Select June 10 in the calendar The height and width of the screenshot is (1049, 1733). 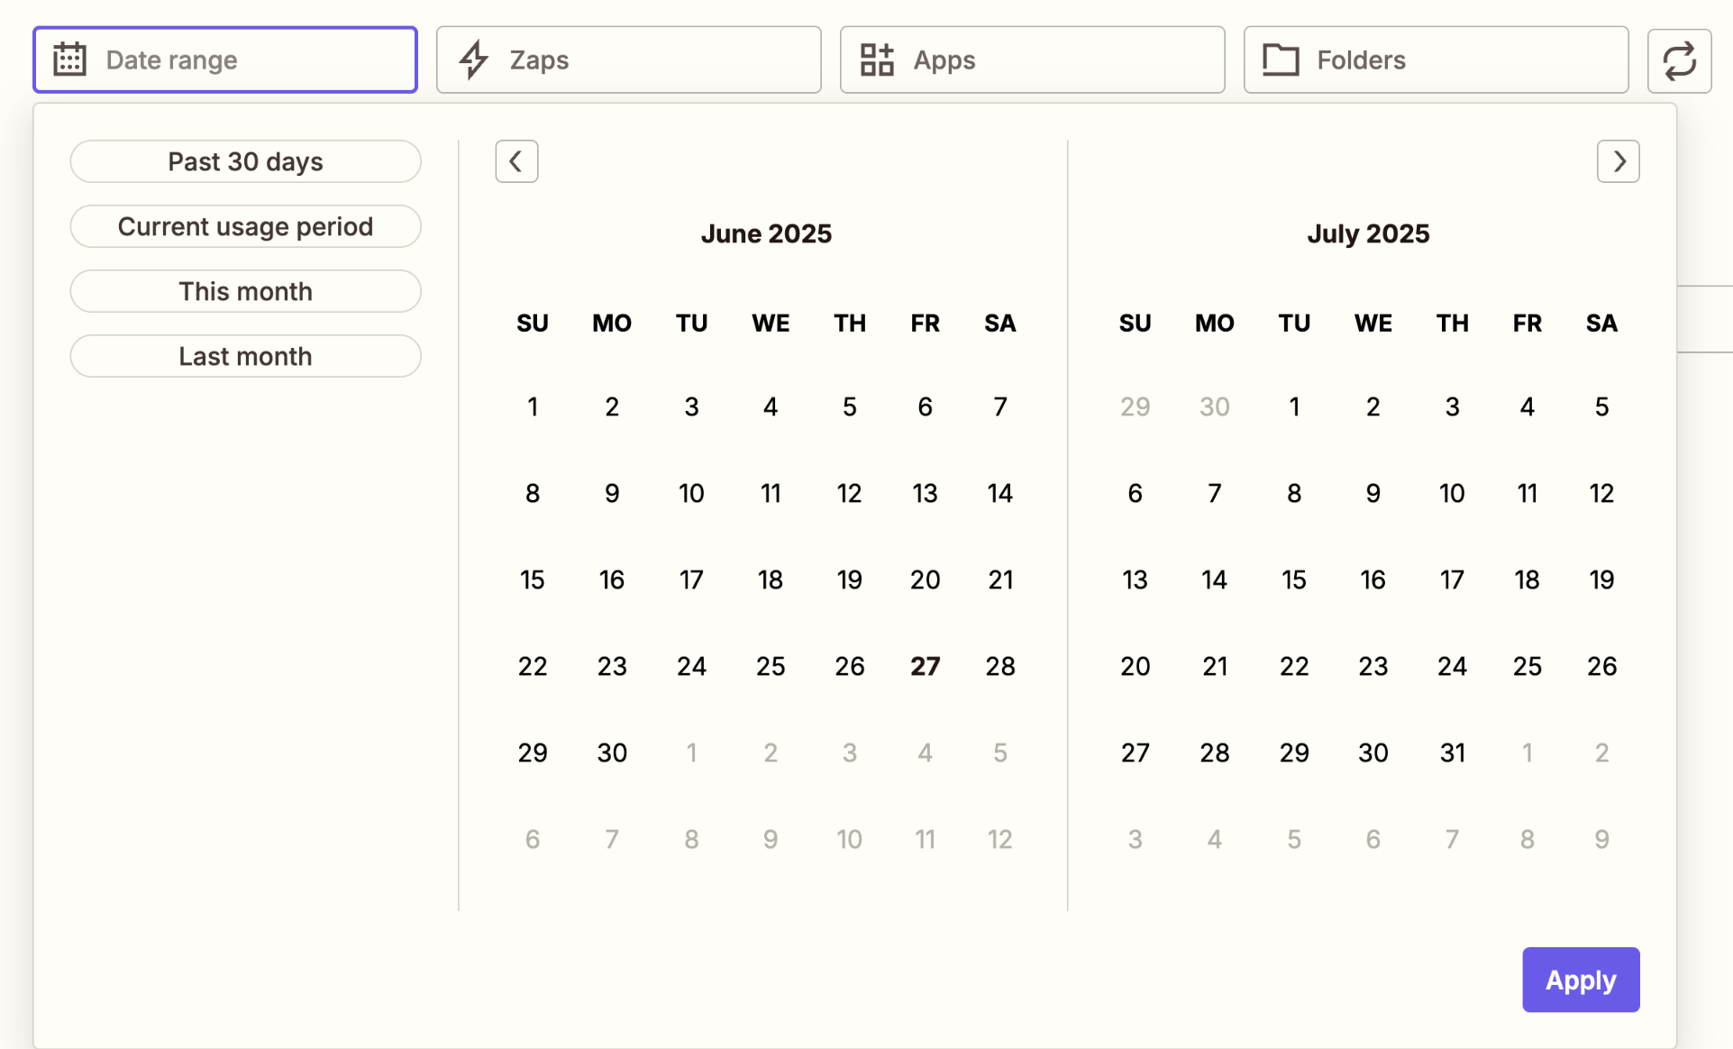[691, 494]
